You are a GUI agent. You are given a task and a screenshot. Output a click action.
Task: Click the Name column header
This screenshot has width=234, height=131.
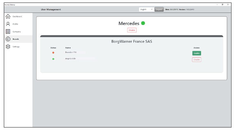[68, 48]
